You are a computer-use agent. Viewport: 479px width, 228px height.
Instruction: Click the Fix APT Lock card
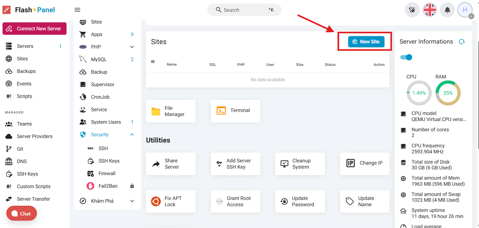(171, 201)
